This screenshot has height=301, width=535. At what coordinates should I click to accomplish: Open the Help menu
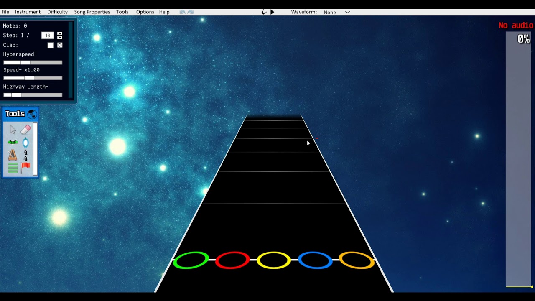[x=164, y=12]
